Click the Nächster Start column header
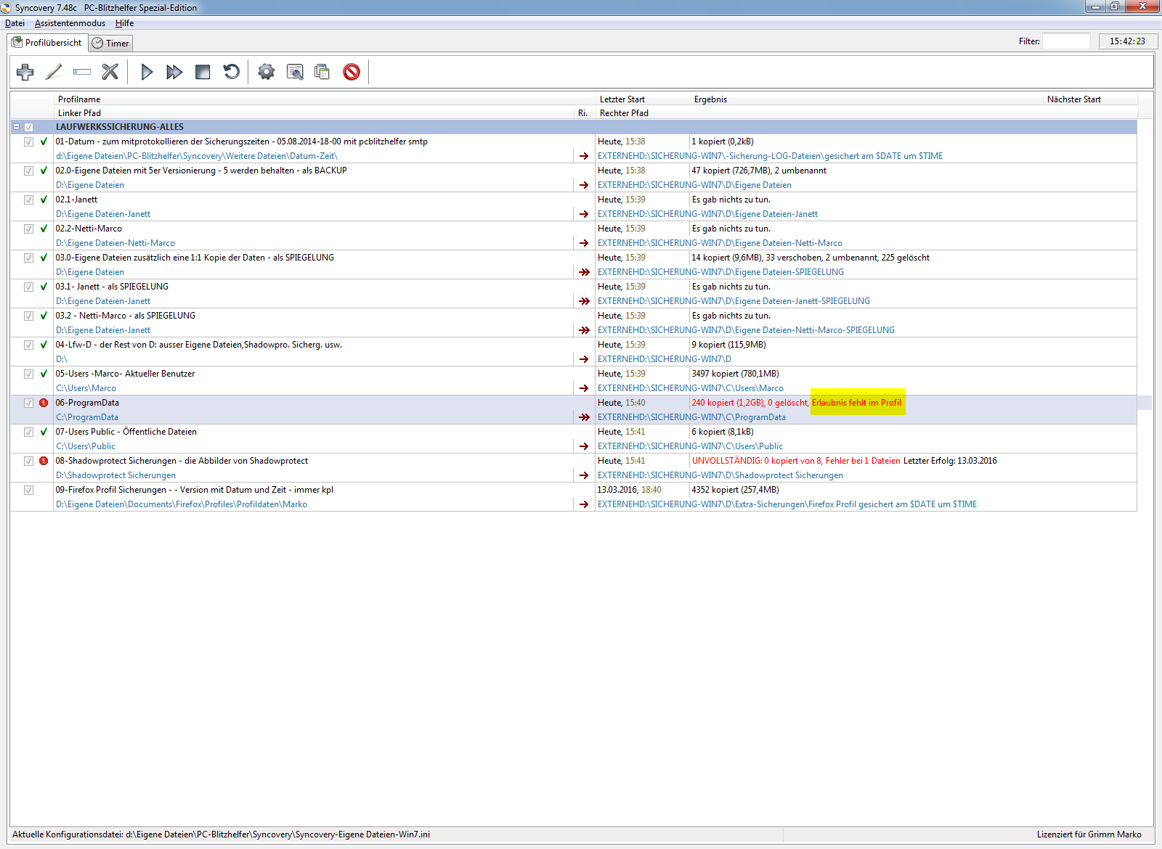The width and height of the screenshot is (1162, 849). [1073, 99]
